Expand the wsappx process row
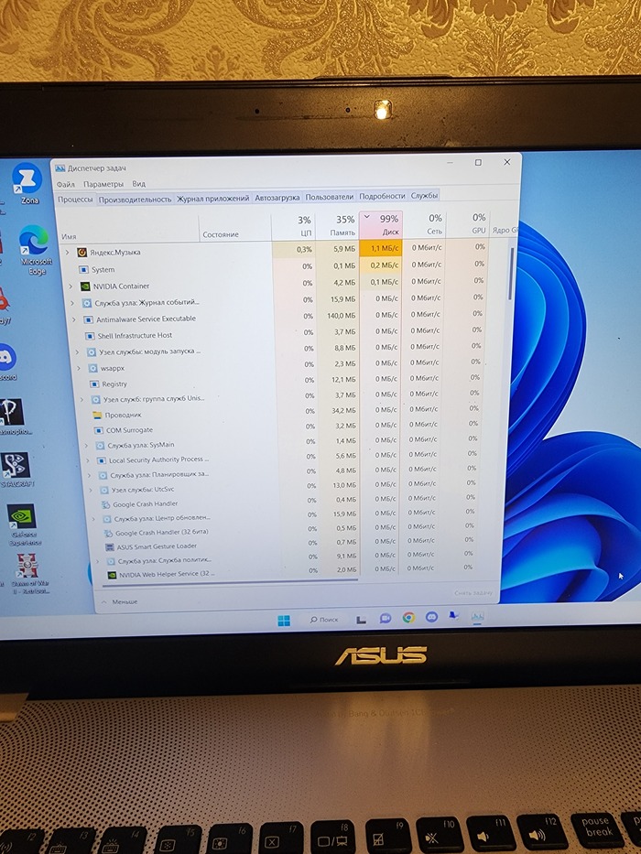 (79, 368)
